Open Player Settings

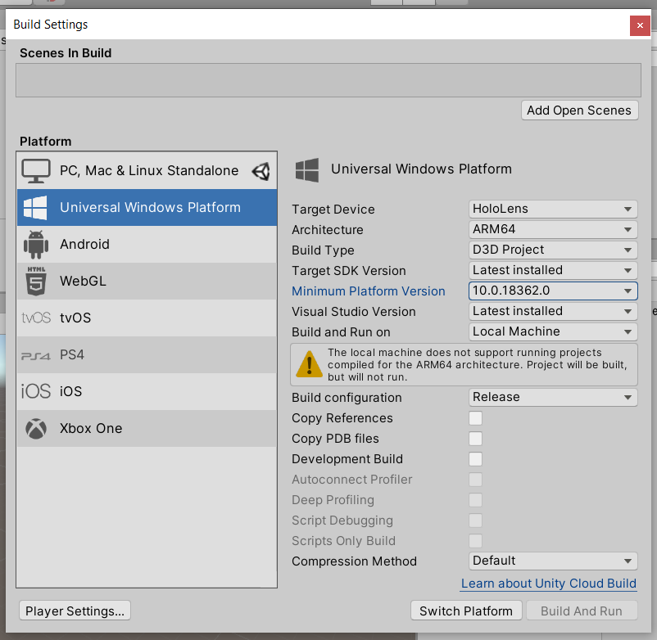click(75, 611)
